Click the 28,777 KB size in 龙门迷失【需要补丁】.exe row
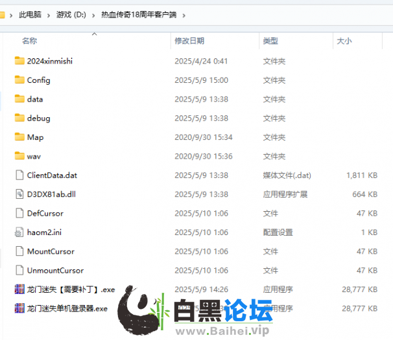This screenshot has width=393, height=340. [x=360, y=289]
